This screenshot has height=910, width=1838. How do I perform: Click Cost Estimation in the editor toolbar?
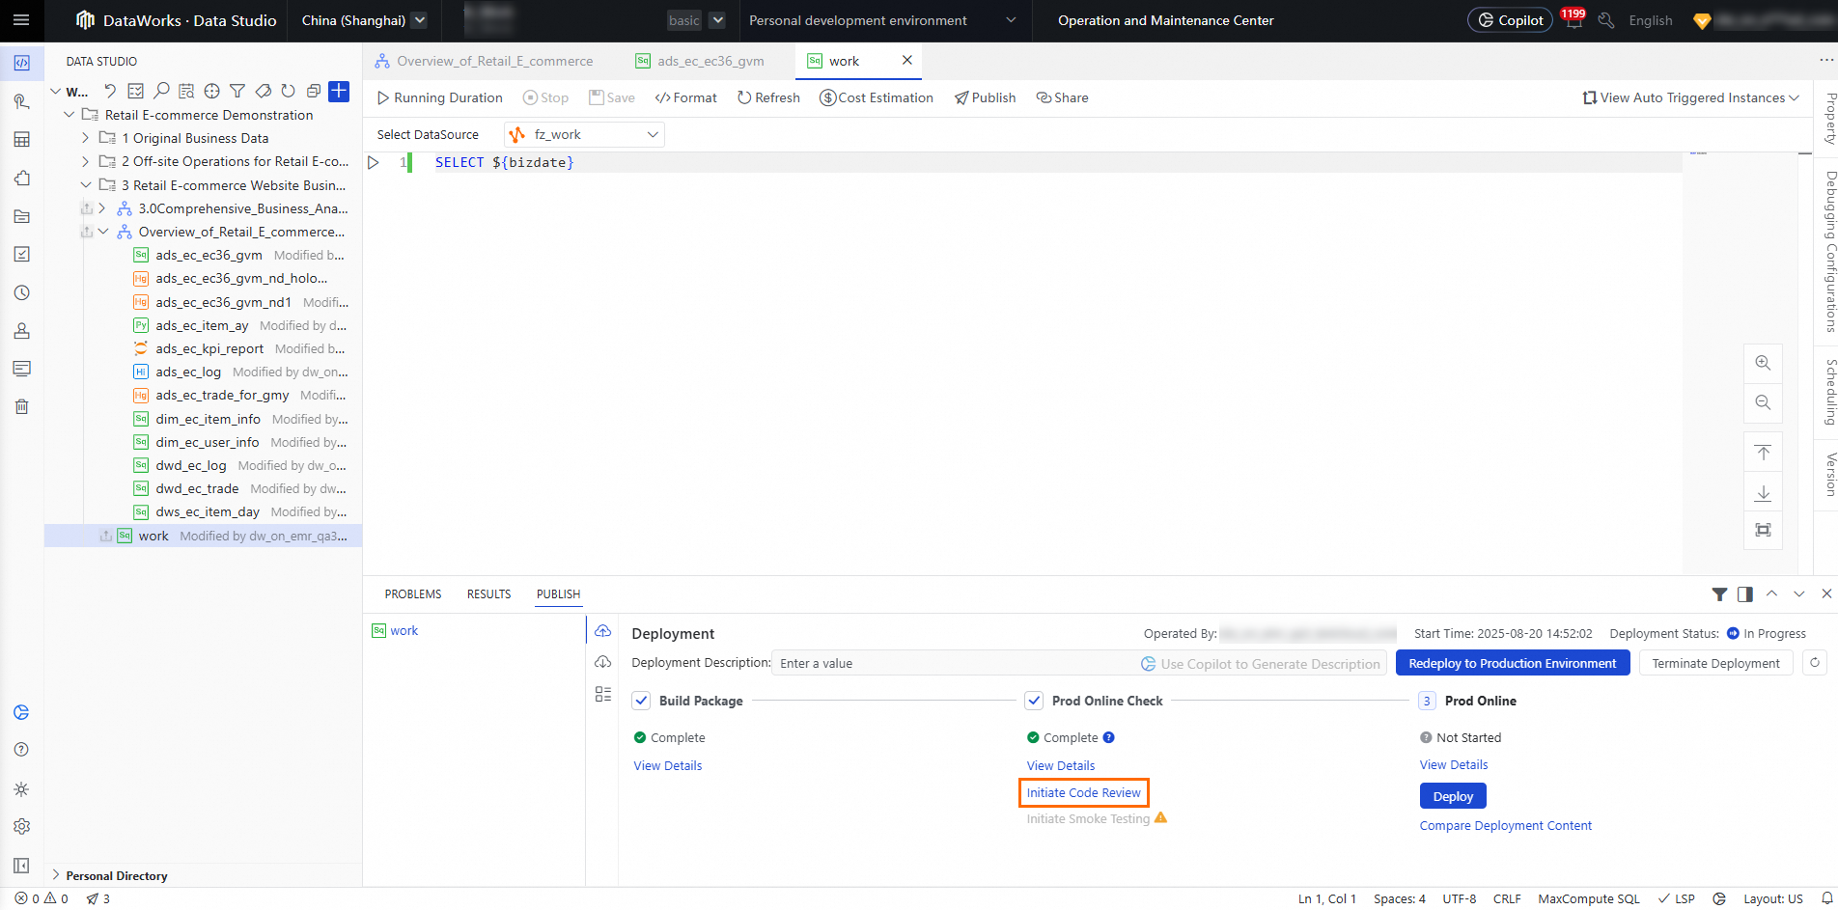(x=877, y=97)
